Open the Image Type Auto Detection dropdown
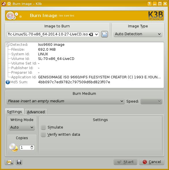The width and height of the screenshot is (169, 170). point(138,34)
